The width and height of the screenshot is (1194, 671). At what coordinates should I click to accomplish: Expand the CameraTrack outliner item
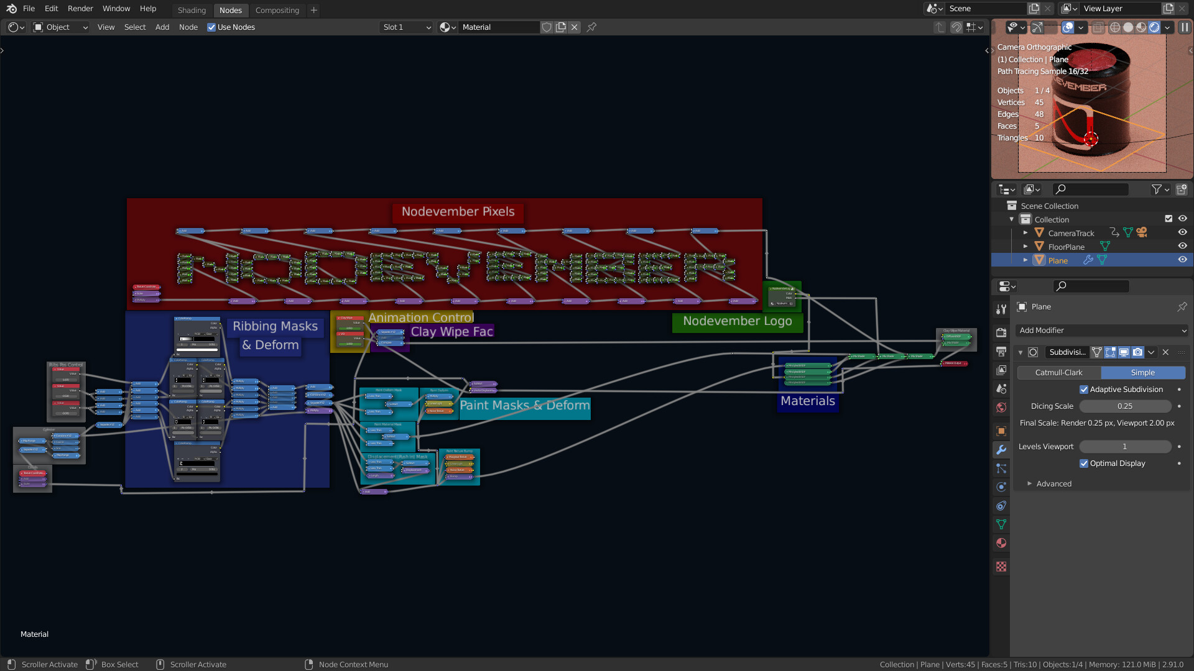tap(1025, 233)
